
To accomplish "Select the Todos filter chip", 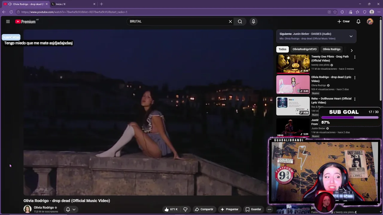I will point(282,49).
